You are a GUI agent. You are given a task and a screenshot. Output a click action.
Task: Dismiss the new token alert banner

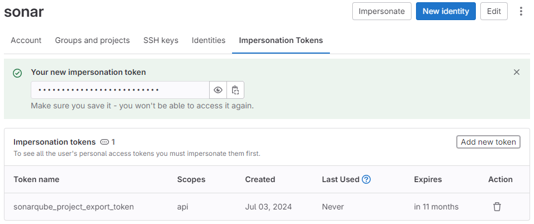pos(517,72)
